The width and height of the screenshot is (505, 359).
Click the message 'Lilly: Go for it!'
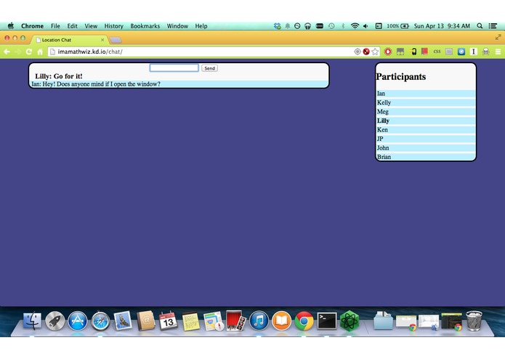59,76
